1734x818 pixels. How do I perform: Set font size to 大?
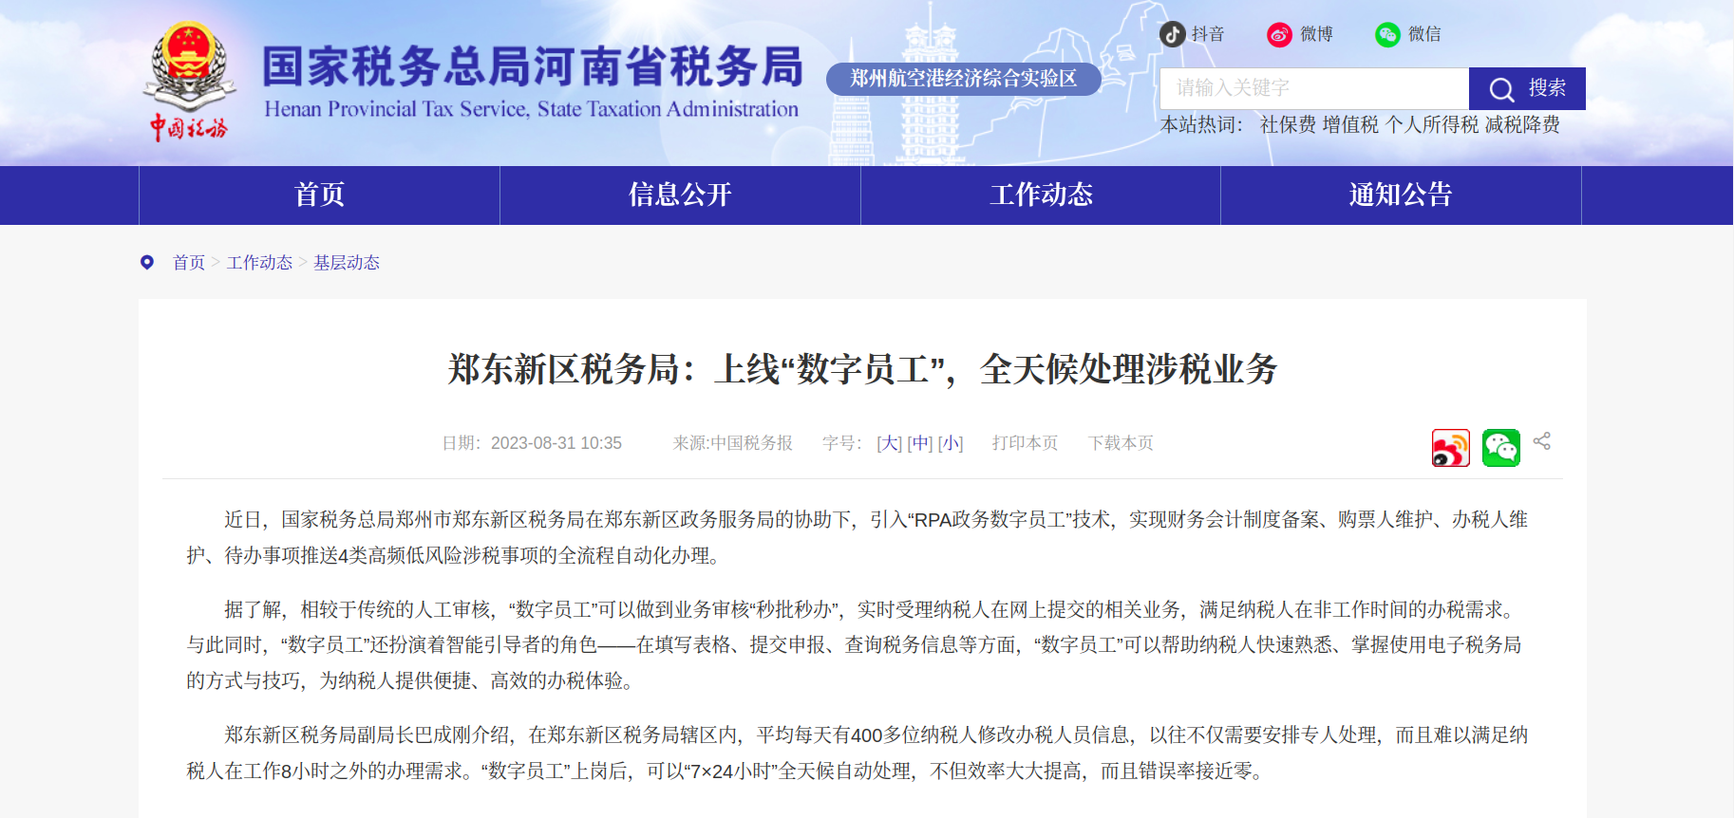(x=889, y=443)
